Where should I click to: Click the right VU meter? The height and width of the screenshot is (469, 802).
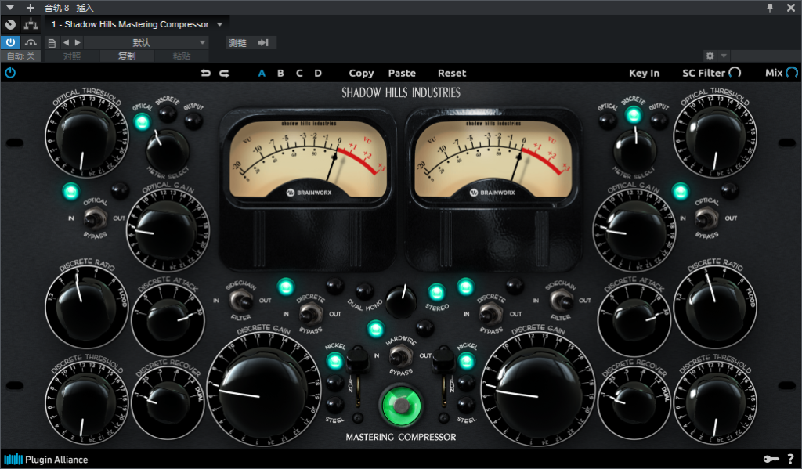(x=493, y=160)
